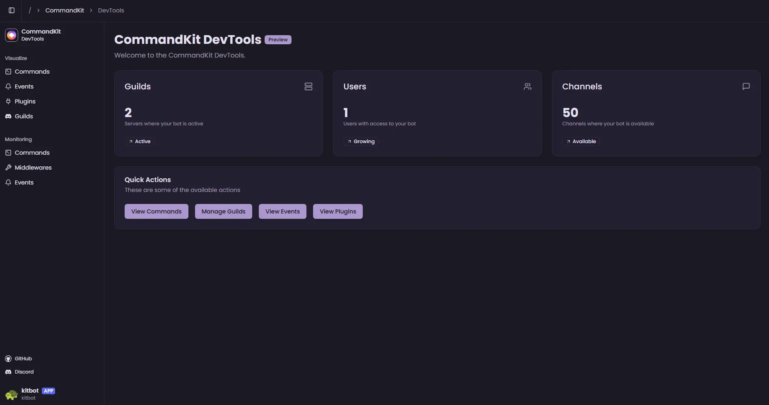769x405 pixels.
Task: Click the users icon on the Users card
Action: pyautogui.click(x=527, y=86)
